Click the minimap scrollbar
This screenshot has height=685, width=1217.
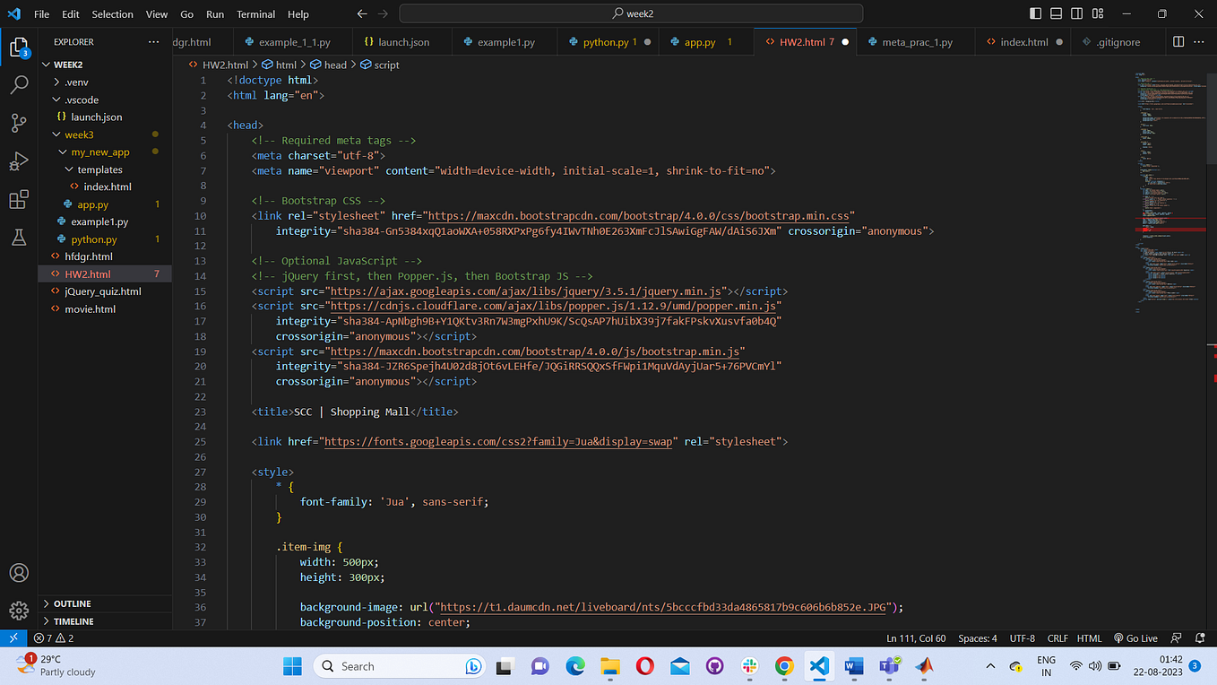tap(1210, 117)
